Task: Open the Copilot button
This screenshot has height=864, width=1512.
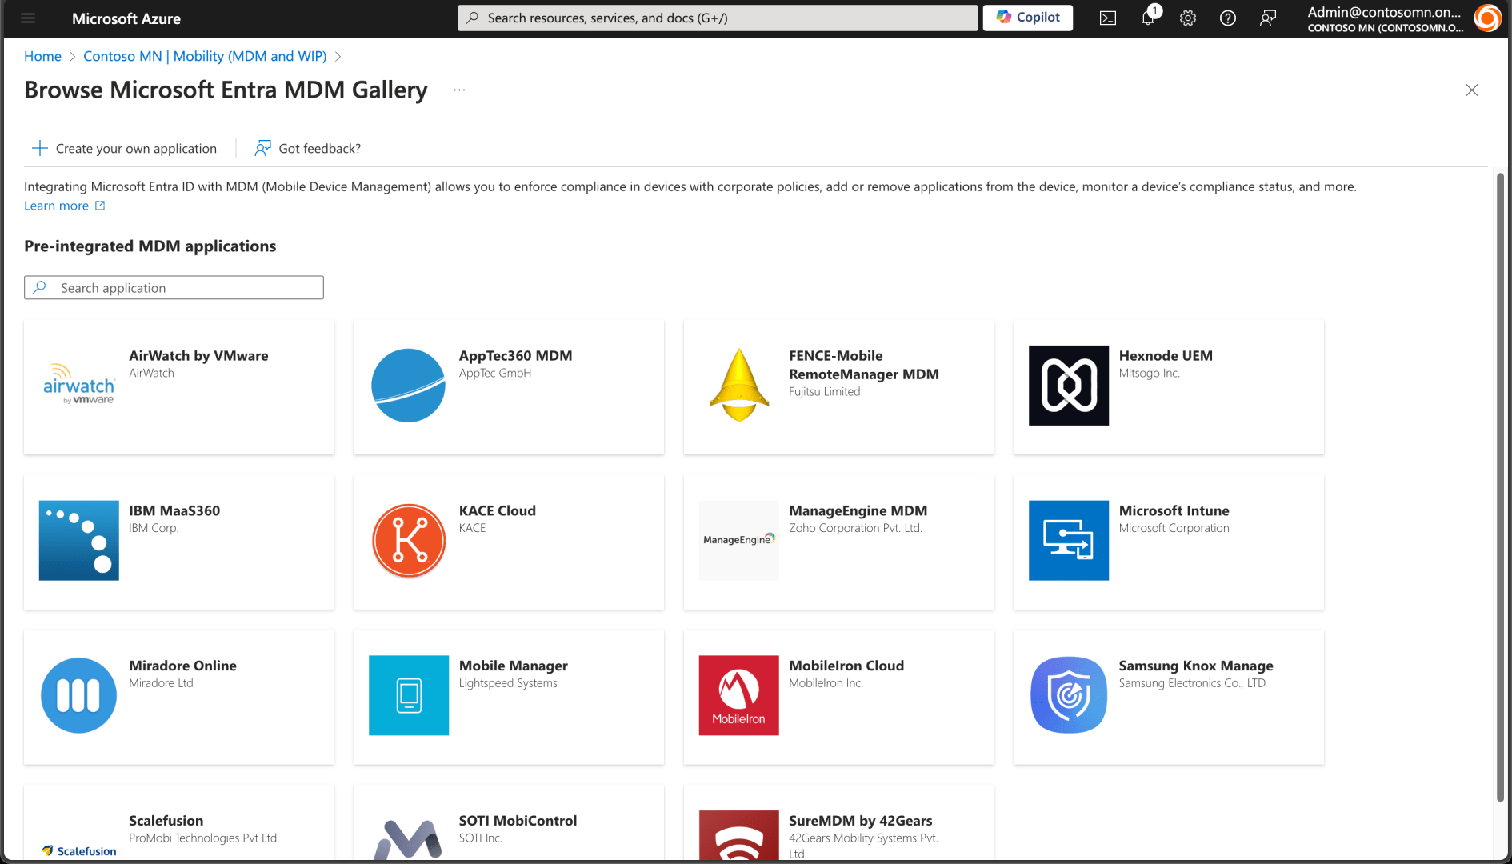Action: [1028, 18]
